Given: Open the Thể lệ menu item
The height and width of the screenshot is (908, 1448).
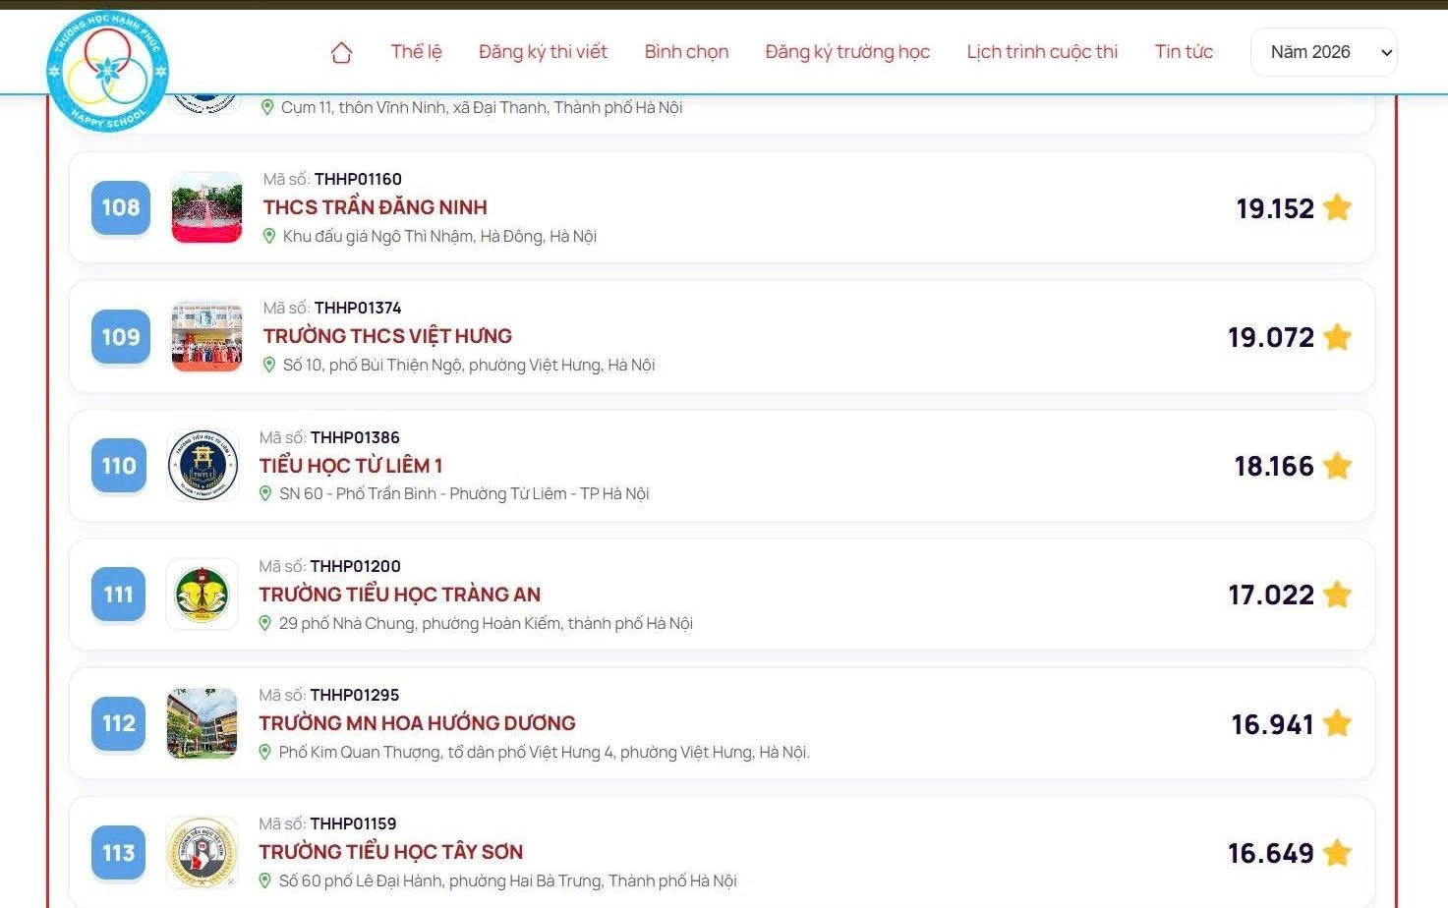Looking at the screenshot, I should tap(416, 52).
